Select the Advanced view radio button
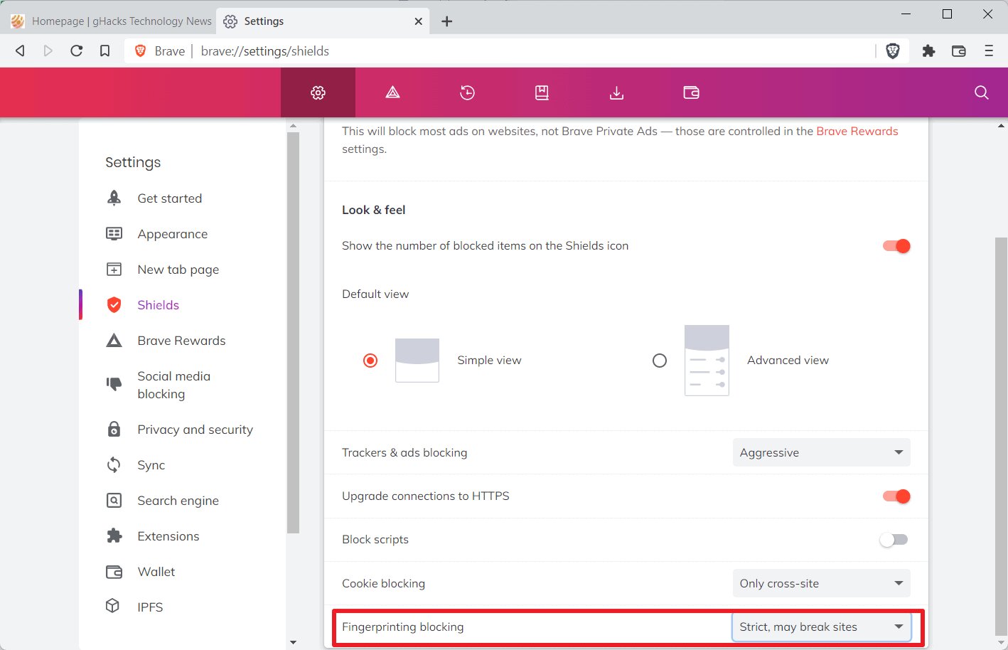Screen dimensions: 1008x650 (660, 361)
